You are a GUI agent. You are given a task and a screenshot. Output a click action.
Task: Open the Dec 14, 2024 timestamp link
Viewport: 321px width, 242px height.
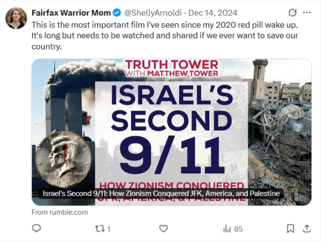pyautogui.click(x=213, y=13)
